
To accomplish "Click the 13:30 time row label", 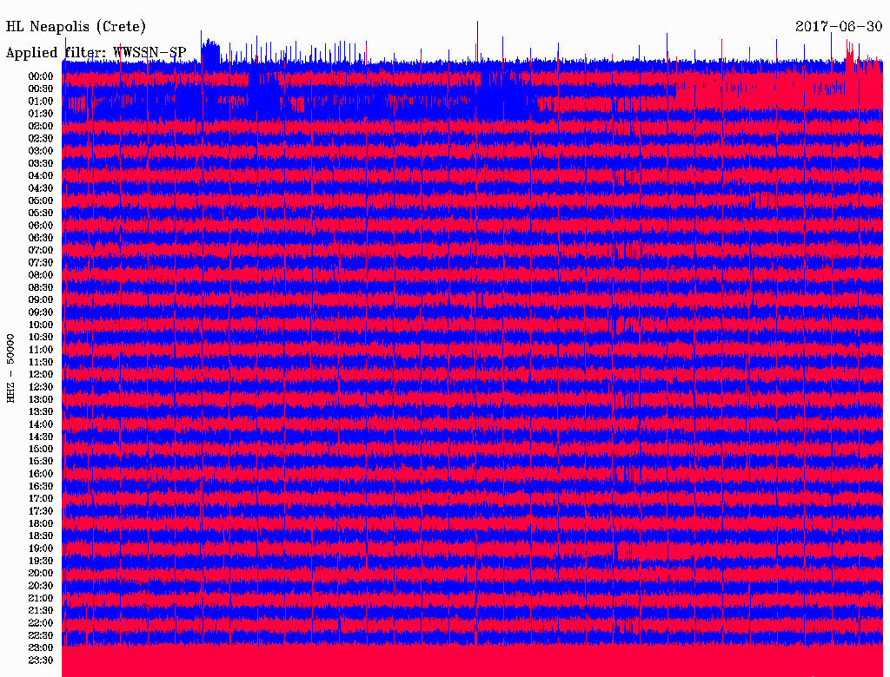I will point(41,411).
